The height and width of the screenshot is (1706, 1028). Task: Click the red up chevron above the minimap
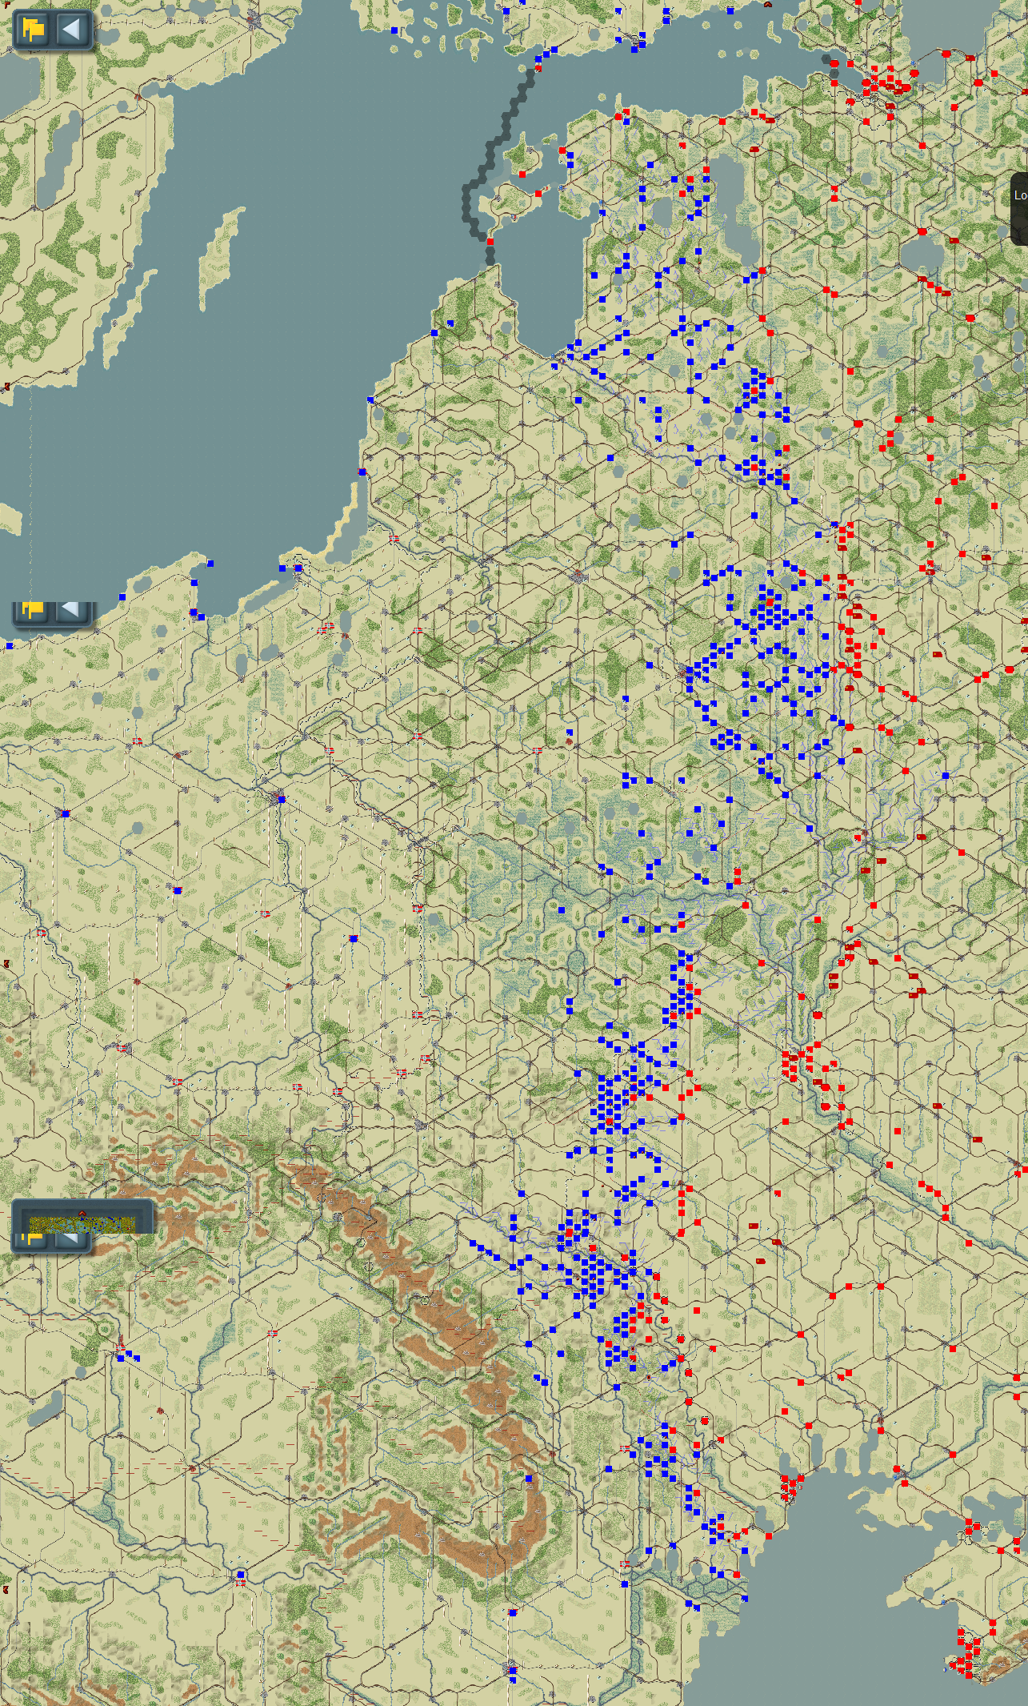(x=82, y=1213)
